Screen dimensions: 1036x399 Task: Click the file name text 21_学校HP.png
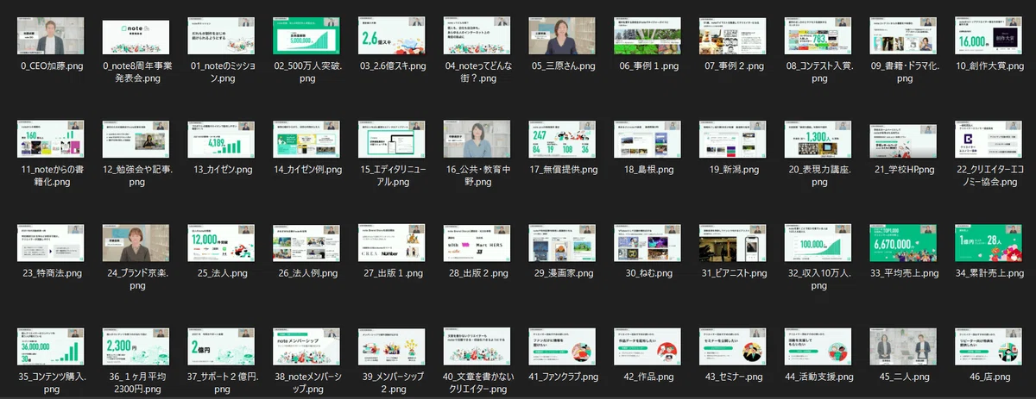click(x=904, y=170)
